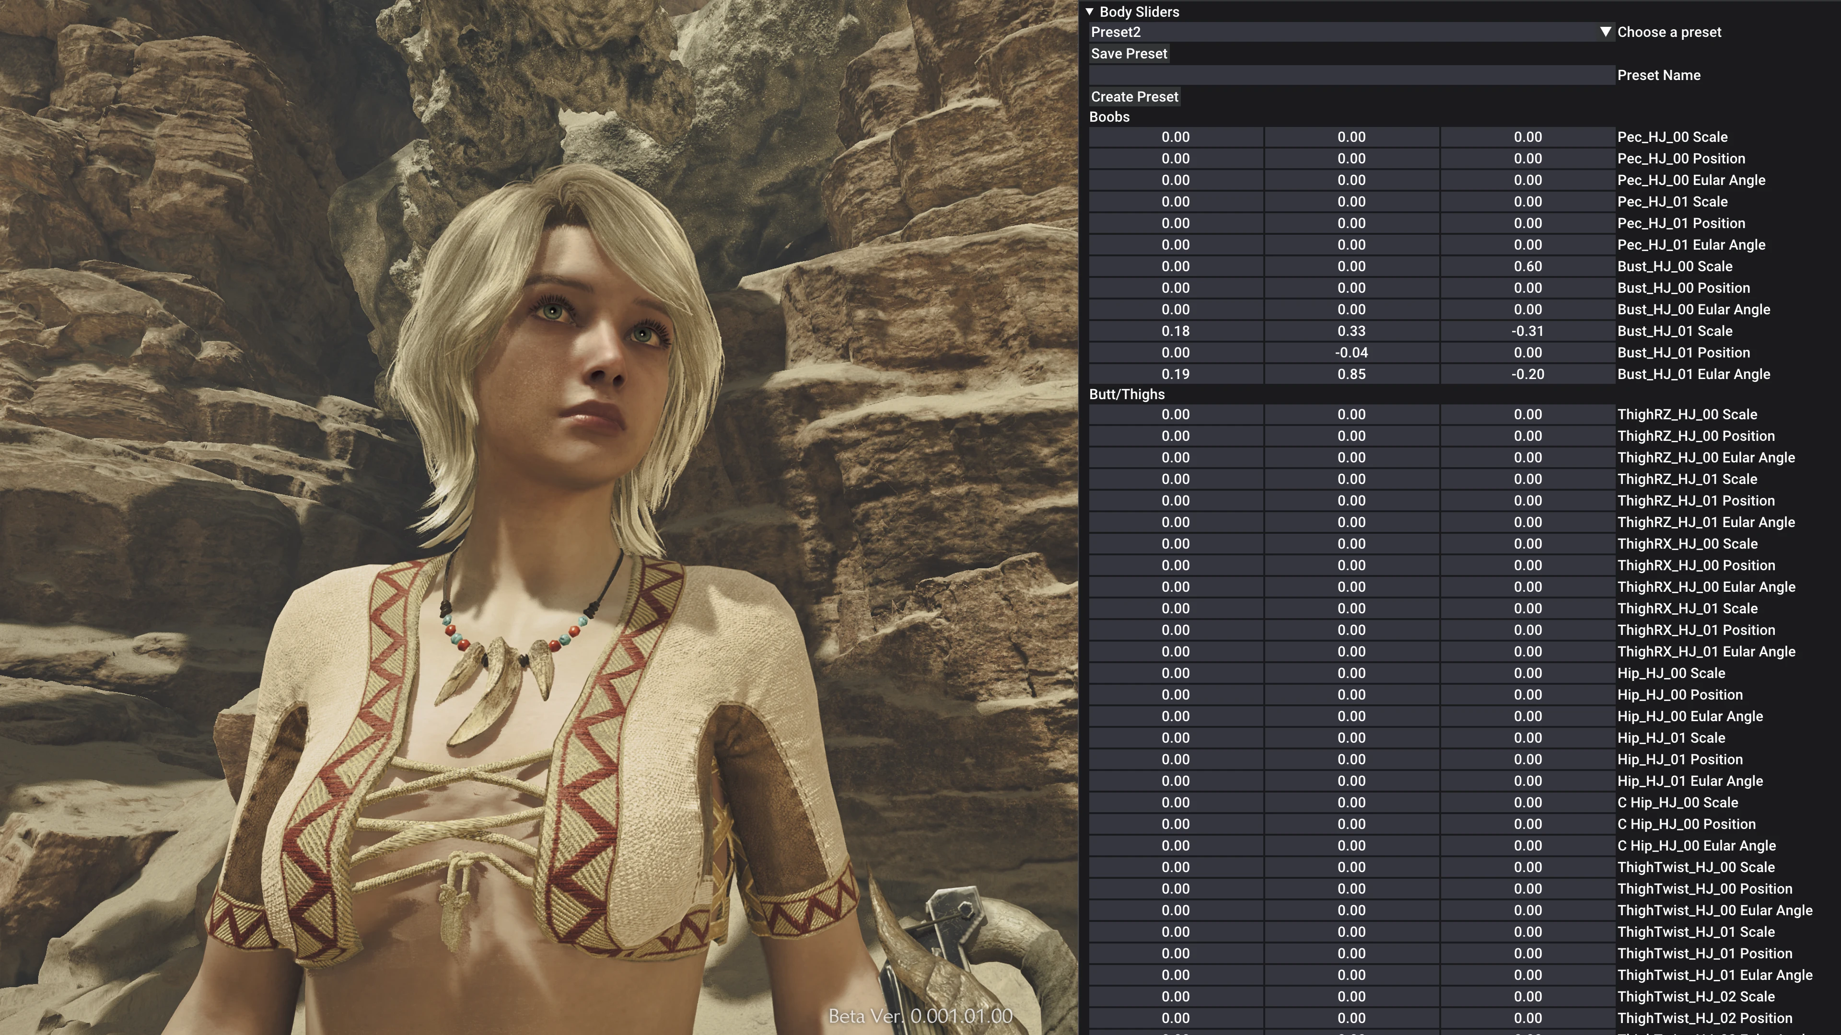Click the 0.18 value in the Bust_HJ_01 Scale row
This screenshot has width=1841, height=1035.
[1175, 331]
